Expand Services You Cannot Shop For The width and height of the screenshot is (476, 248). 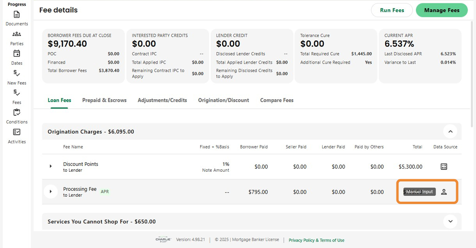[450, 221]
